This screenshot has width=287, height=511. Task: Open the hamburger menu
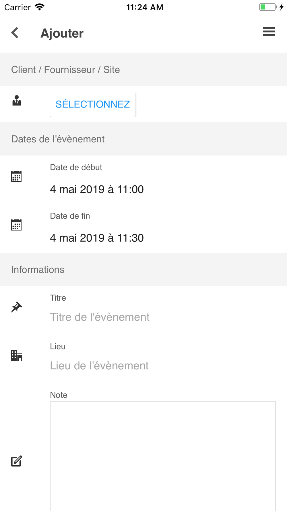pos(269,32)
